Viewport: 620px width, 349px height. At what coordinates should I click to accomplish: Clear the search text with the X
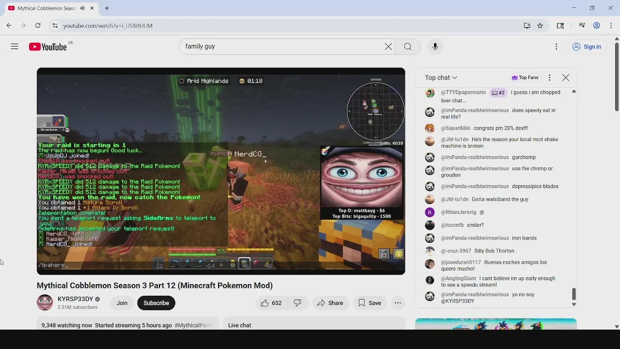388,47
